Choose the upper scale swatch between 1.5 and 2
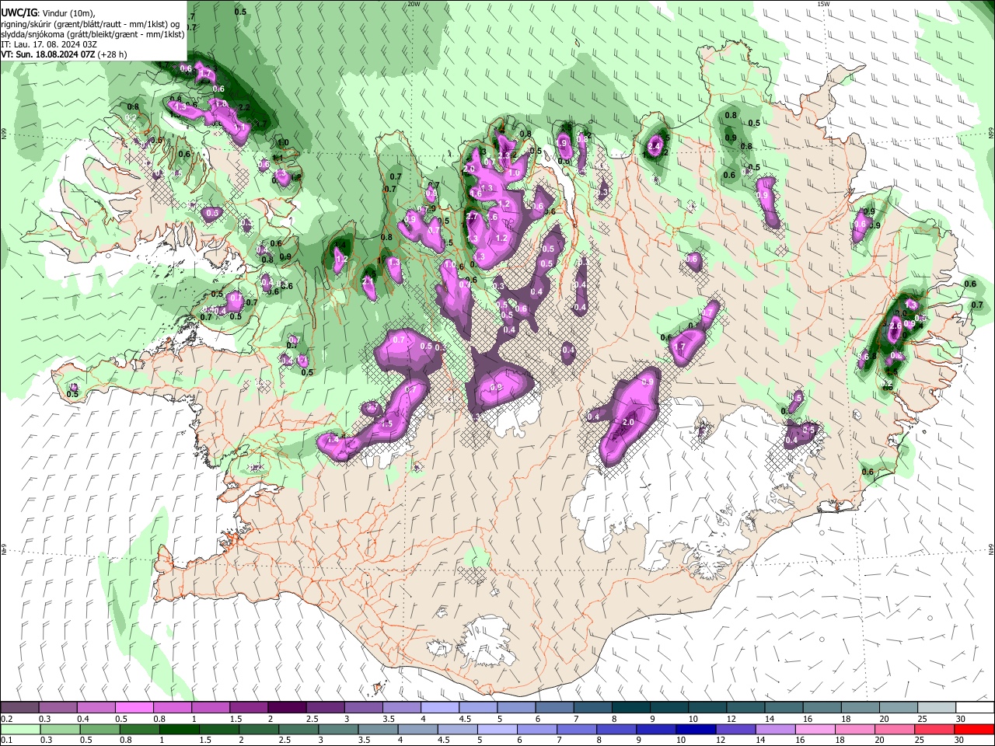The width and height of the screenshot is (995, 746). [x=249, y=708]
